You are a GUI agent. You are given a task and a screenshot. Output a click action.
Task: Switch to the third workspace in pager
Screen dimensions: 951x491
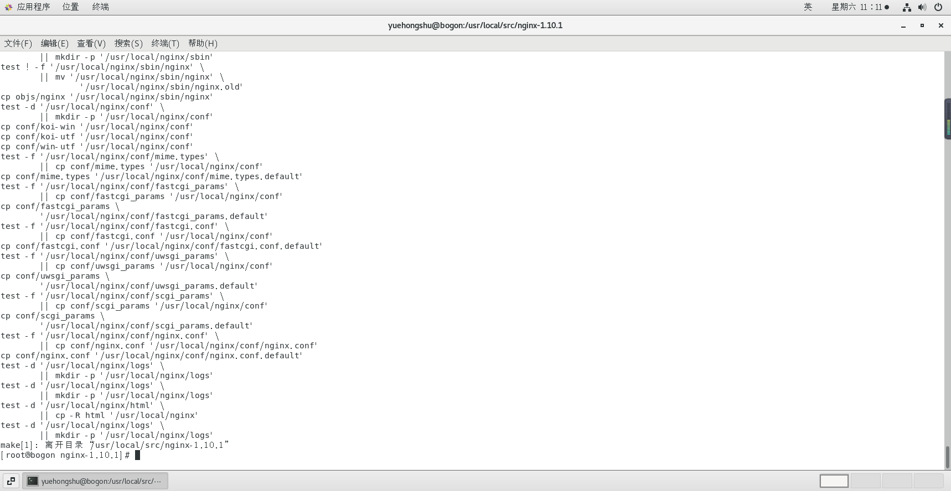[x=897, y=481]
